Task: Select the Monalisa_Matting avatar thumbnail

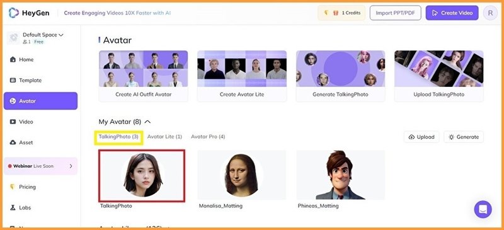Action: 242,175
